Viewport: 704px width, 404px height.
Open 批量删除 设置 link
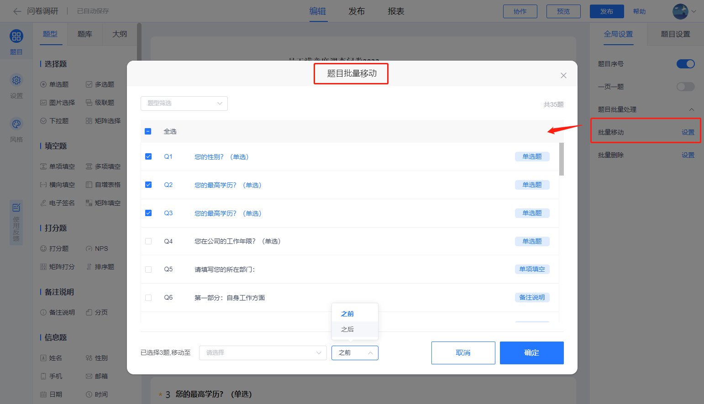[x=688, y=155]
